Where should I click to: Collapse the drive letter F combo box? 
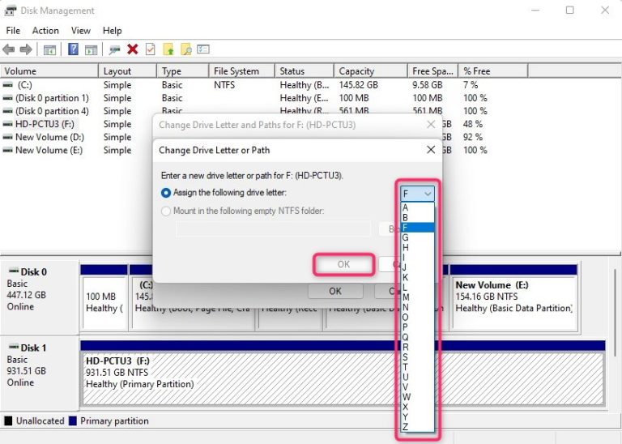(418, 194)
